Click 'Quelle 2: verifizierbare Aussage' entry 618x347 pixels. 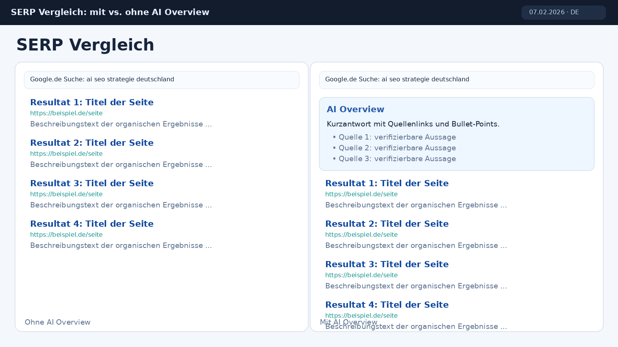click(397, 148)
